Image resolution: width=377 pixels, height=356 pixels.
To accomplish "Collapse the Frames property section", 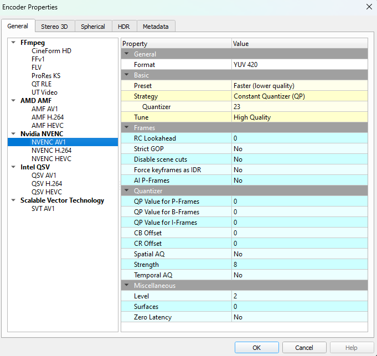I will click(127, 128).
